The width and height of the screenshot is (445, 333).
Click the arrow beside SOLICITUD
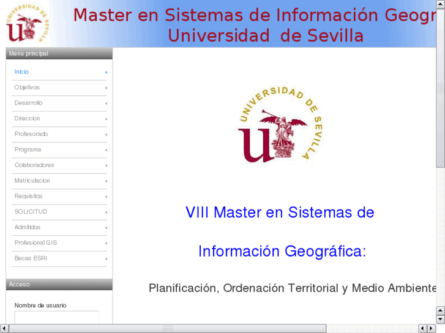click(106, 213)
